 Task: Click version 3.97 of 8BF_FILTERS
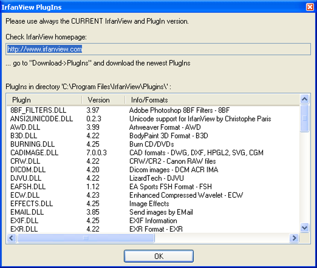point(93,110)
